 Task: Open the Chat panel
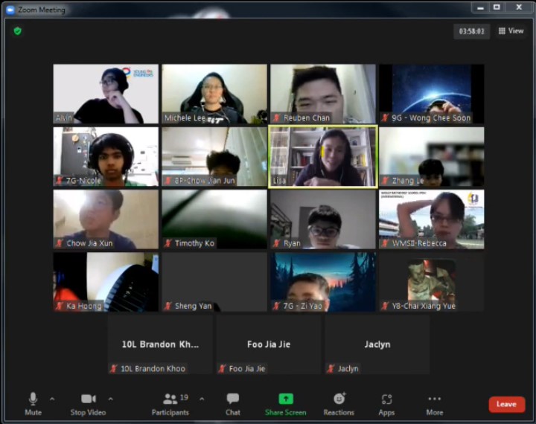pos(233,403)
